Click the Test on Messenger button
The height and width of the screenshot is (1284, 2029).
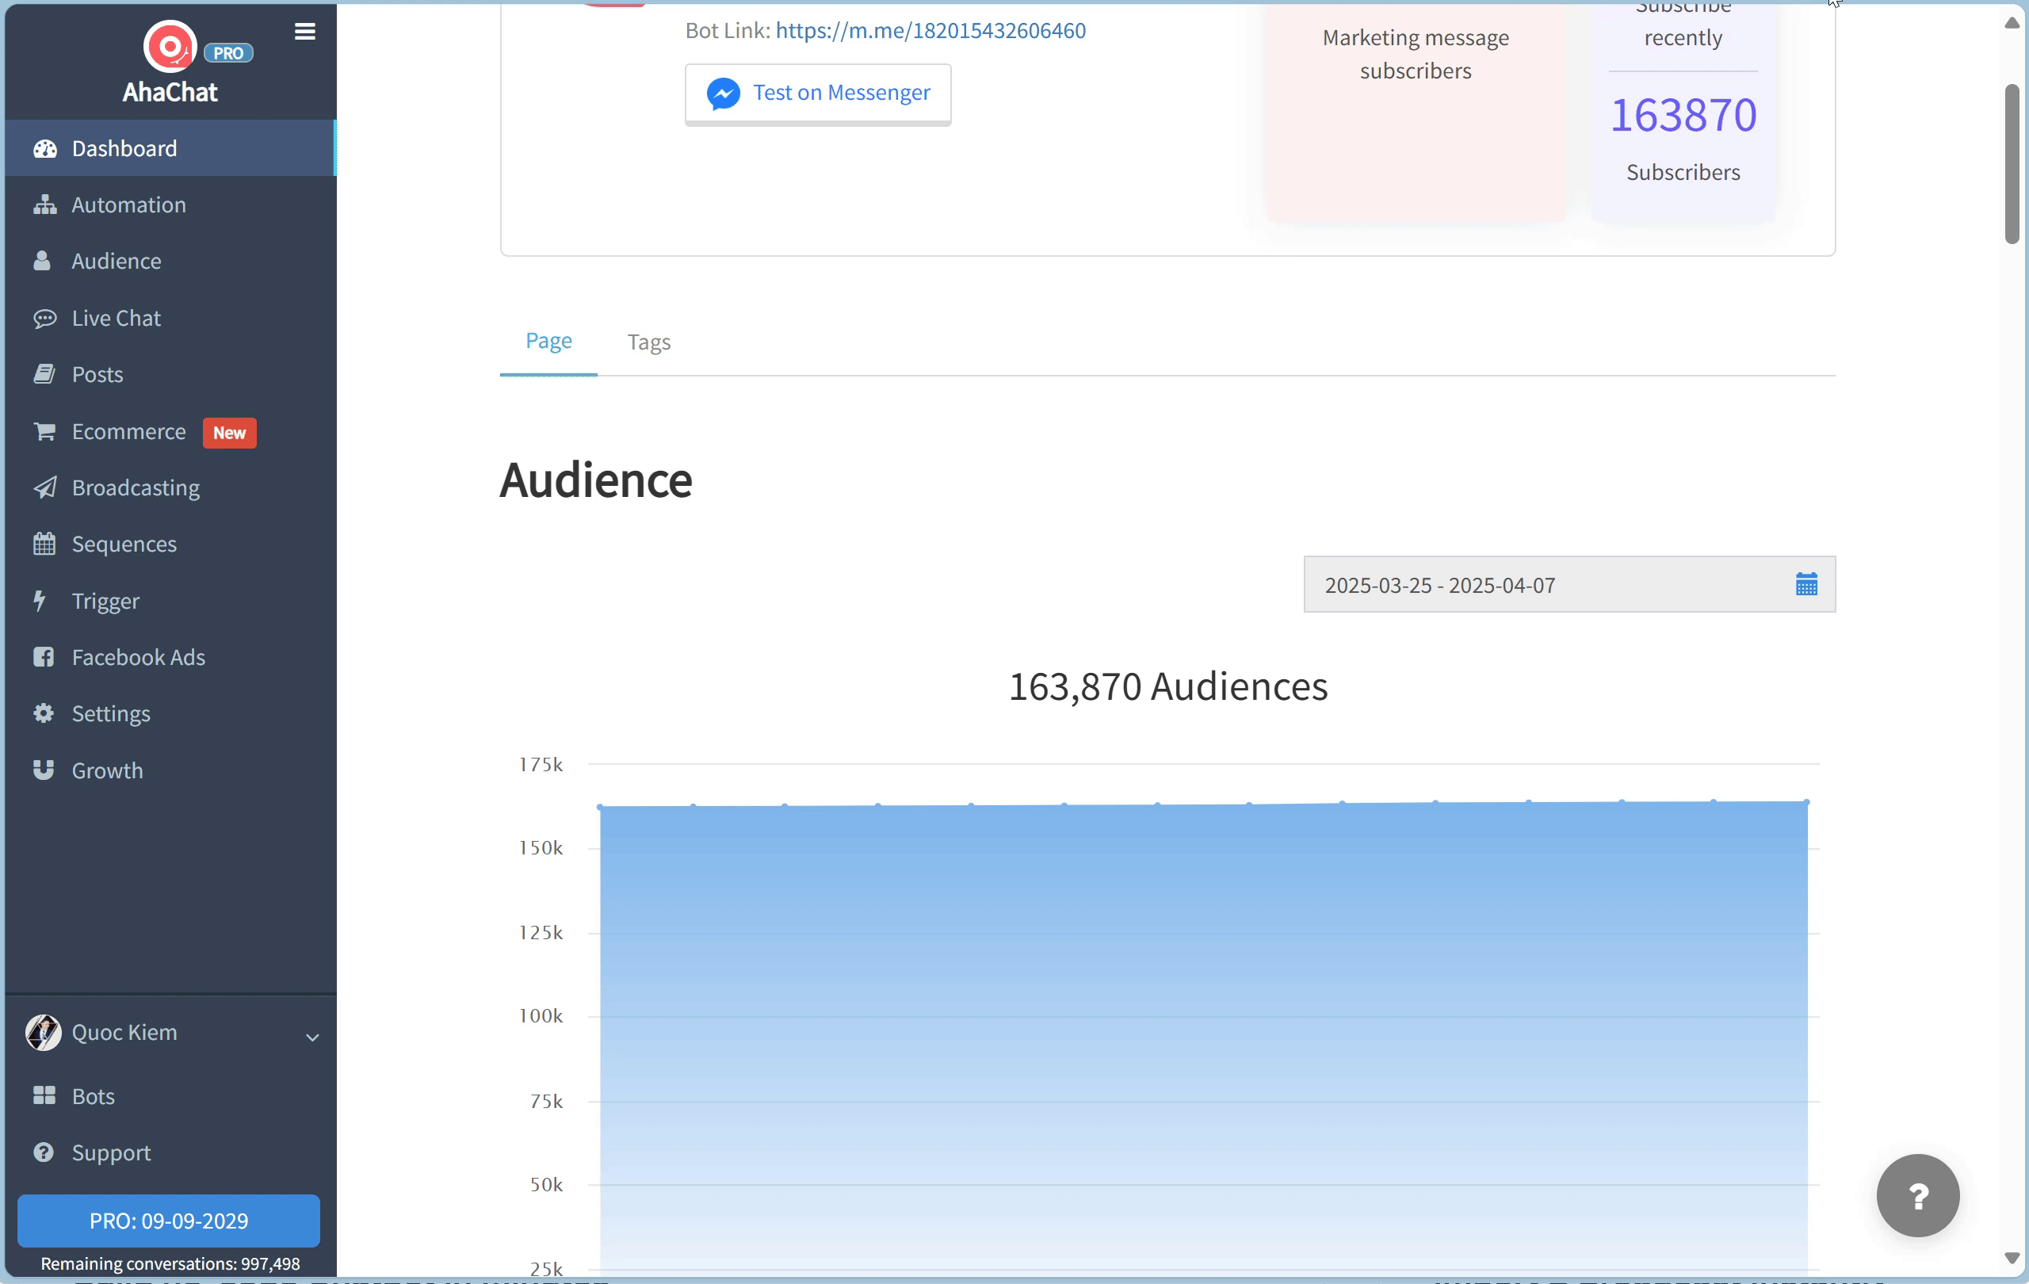[x=817, y=93]
